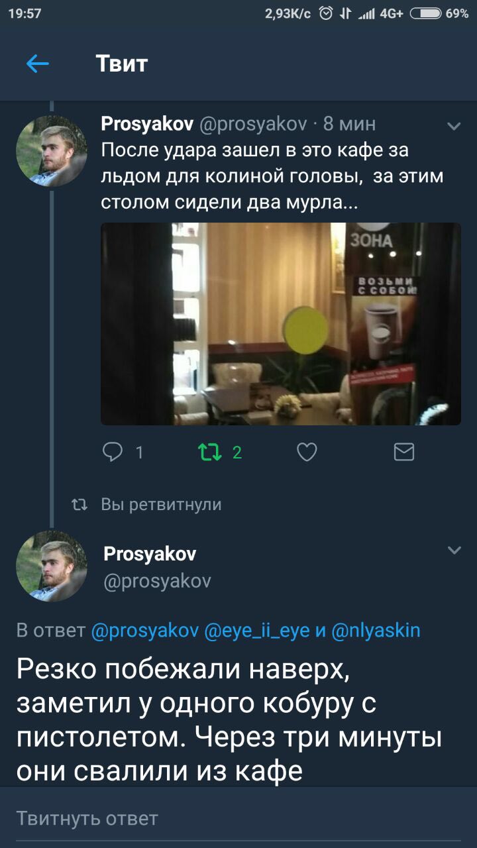Open the @nlyaskin mention link
This screenshot has height=848, width=477.
pyautogui.click(x=375, y=630)
